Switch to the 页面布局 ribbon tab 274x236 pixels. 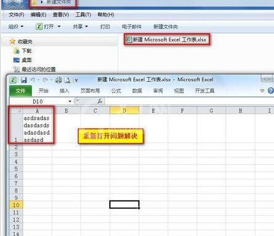pos(90,91)
